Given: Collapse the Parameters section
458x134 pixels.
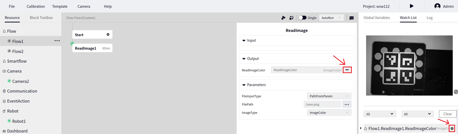Looking at the screenshot, I should [x=244, y=85].
